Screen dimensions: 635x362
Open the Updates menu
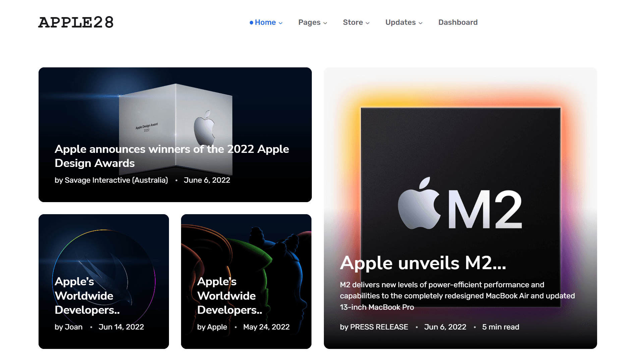[404, 22]
